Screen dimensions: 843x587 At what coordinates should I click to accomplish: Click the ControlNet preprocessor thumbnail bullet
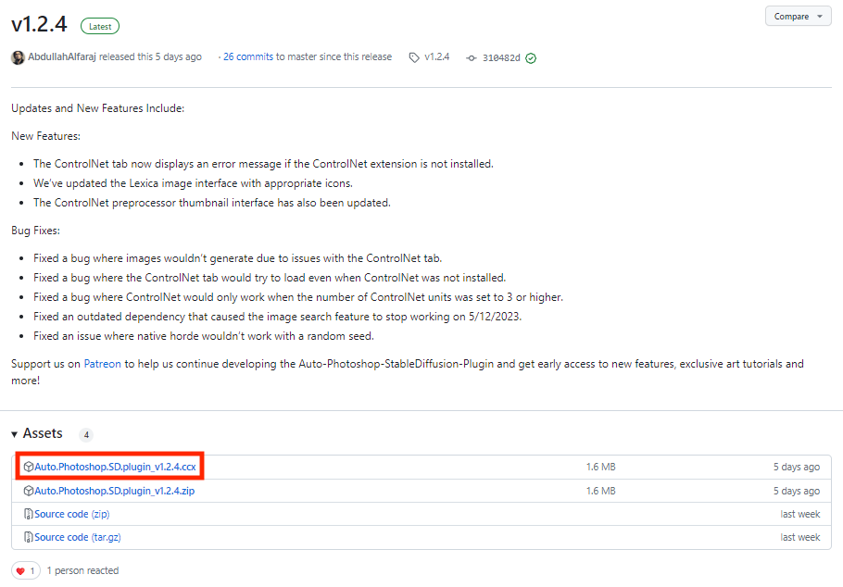point(212,203)
